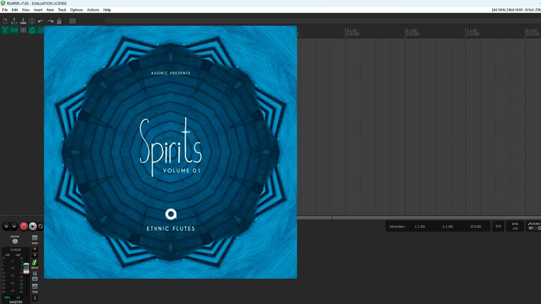Create a new project with the toolbar icon
Viewport: 541px width, 304px height.
point(5,21)
